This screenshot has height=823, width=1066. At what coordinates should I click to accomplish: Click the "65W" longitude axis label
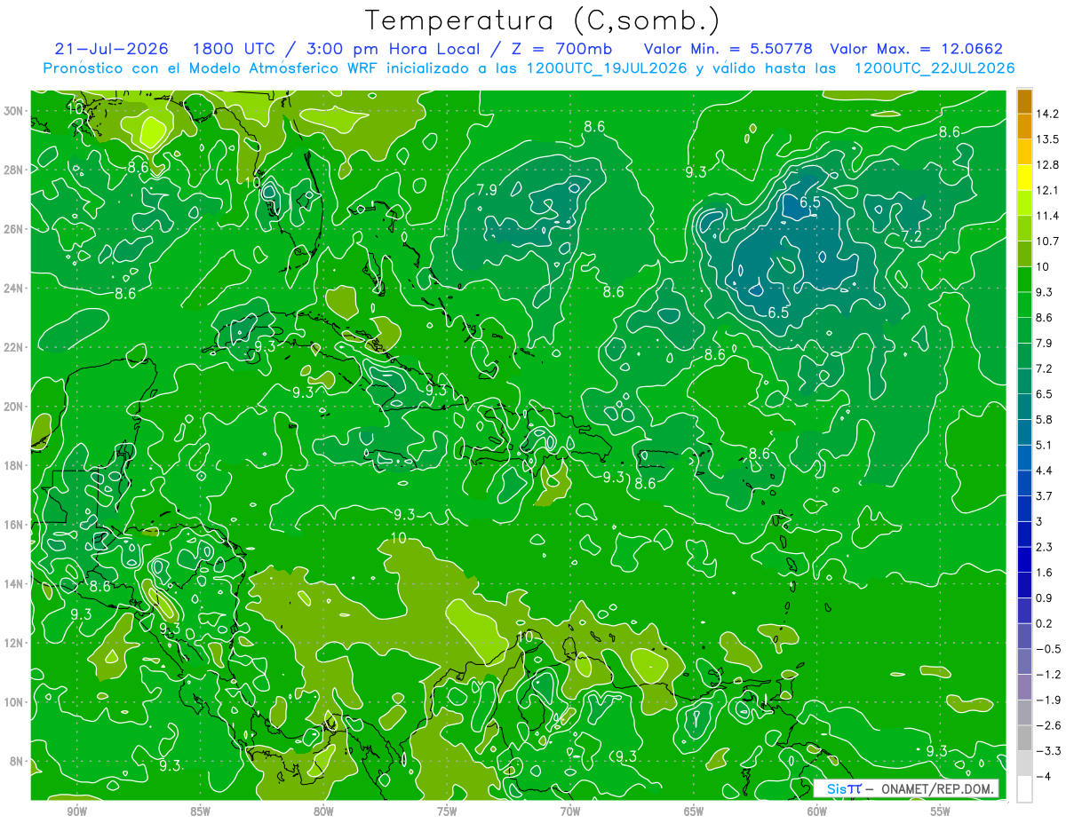point(694,811)
